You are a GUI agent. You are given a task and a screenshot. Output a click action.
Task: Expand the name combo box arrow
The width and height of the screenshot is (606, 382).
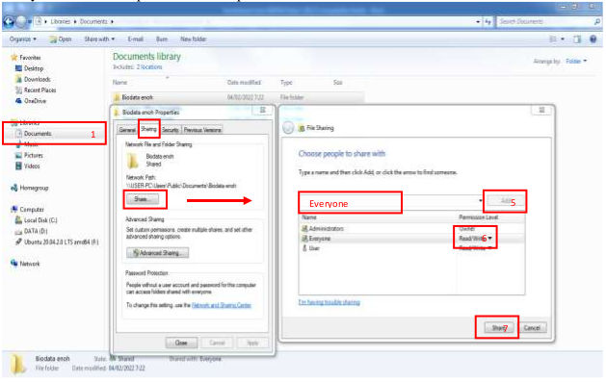click(481, 201)
